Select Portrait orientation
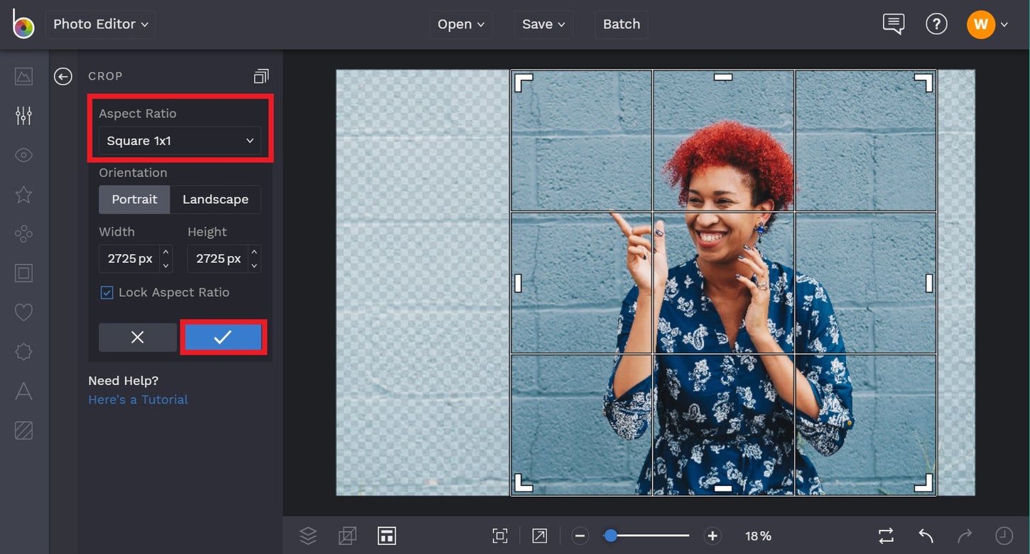1030x554 pixels. click(134, 200)
